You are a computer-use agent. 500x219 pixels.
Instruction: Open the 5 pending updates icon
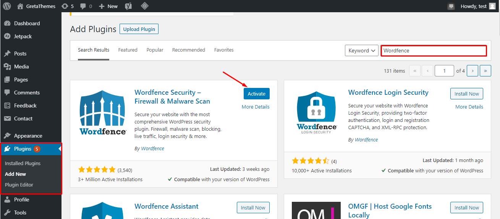[x=67, y=6]
